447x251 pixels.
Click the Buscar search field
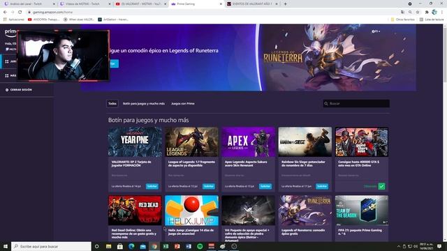coord(356,104)
